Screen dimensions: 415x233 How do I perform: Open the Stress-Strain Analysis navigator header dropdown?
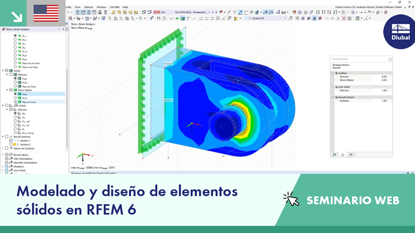(60, 29)
